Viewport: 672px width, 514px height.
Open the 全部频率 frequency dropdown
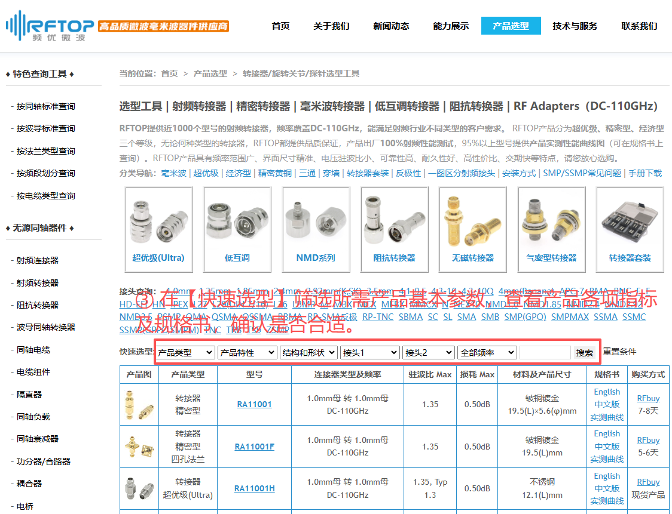coord(487,353)
